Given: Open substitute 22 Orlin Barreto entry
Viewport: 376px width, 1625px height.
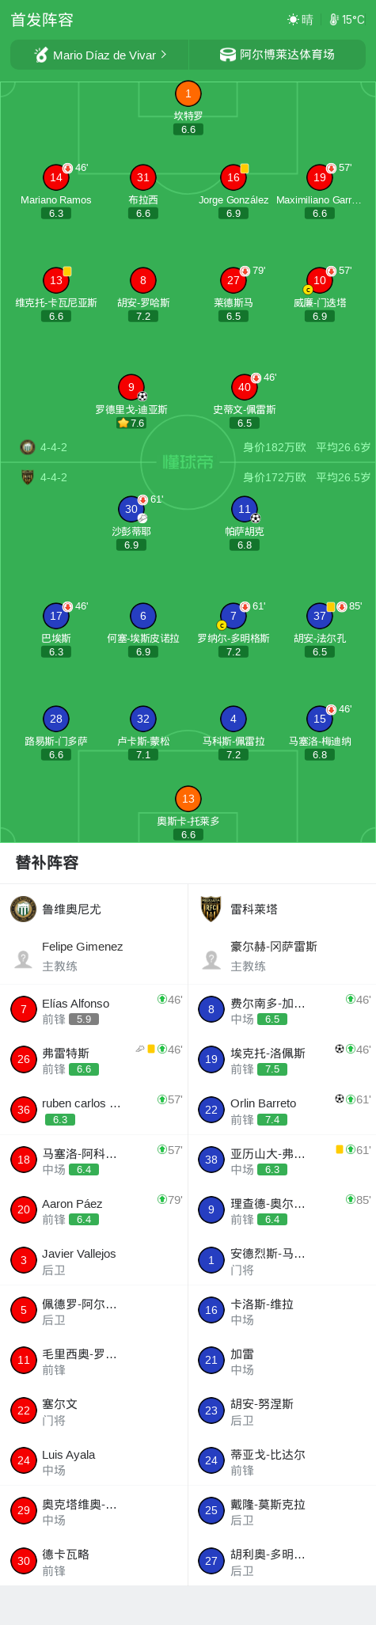Looking at the screenshot, I should pos(282,1110).
